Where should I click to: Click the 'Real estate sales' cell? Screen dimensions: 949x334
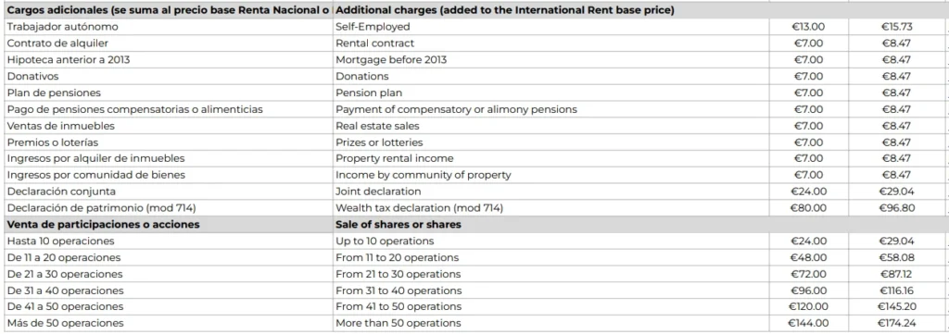(x=550, y=126)
